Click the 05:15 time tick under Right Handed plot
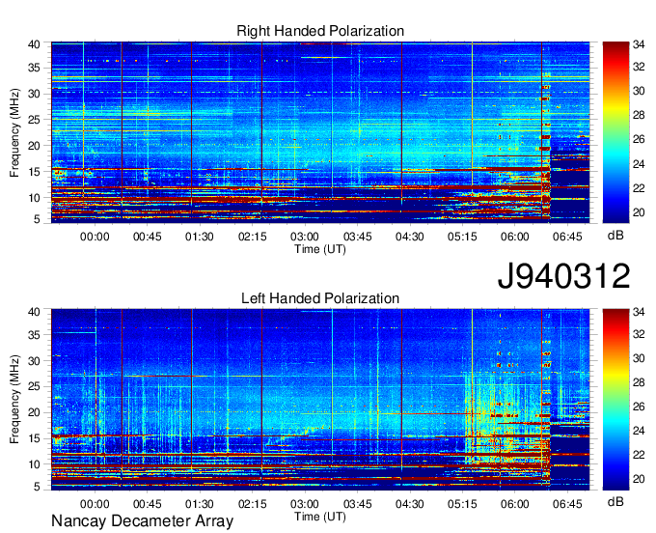The height and width of the screenshot is (533, 656). pyautogui.click(x=462, y=237)
